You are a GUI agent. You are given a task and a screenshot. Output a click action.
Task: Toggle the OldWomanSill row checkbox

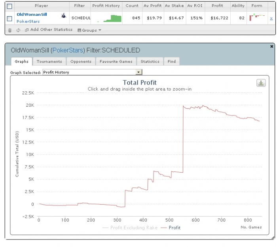coord(9,19)
